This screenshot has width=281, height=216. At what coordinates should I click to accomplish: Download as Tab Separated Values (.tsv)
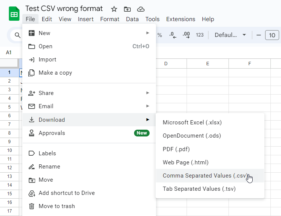210,189
